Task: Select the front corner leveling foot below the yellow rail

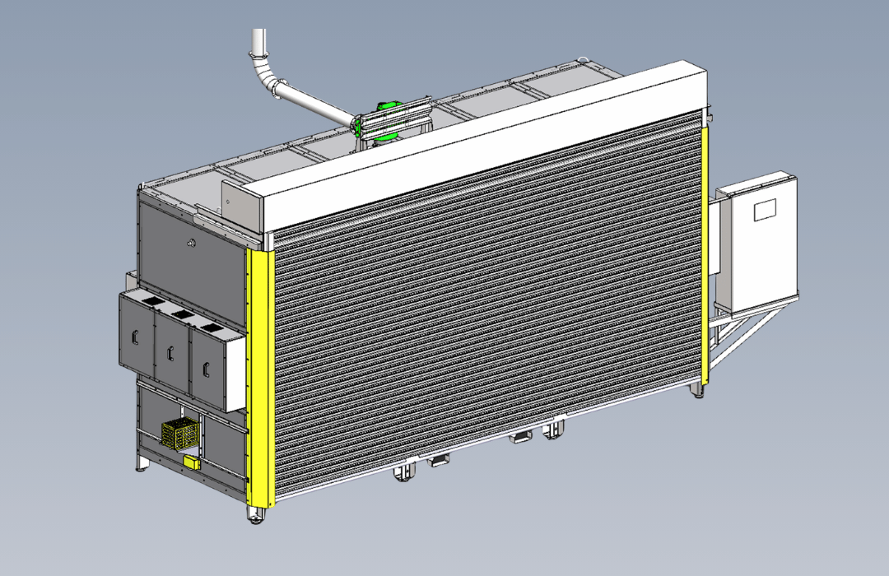Action: click(x=256, y=515)
